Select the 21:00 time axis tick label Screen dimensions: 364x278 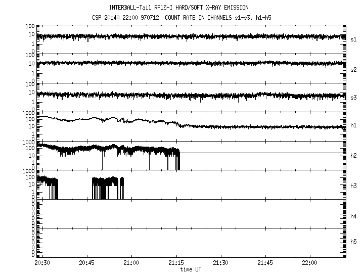coord(131,263)
